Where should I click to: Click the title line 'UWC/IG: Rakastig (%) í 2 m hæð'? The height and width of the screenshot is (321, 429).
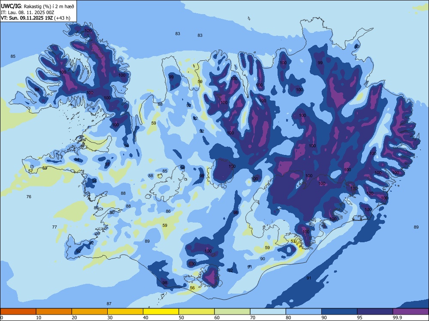(37, 6)
